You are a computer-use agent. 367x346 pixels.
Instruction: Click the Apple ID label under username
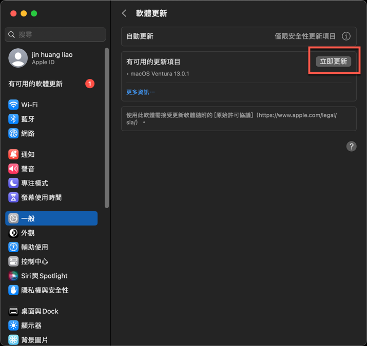[x=43, y=63]
